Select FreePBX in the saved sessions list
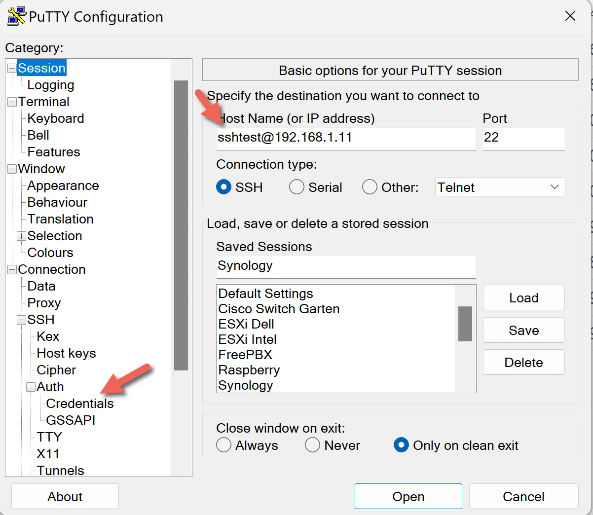Image resolution: width=593 pixels, height=515 pixels. [246, 354]
